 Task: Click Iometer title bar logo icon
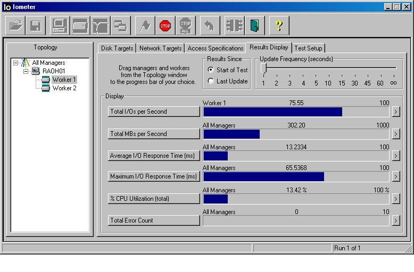click(7, 7)
